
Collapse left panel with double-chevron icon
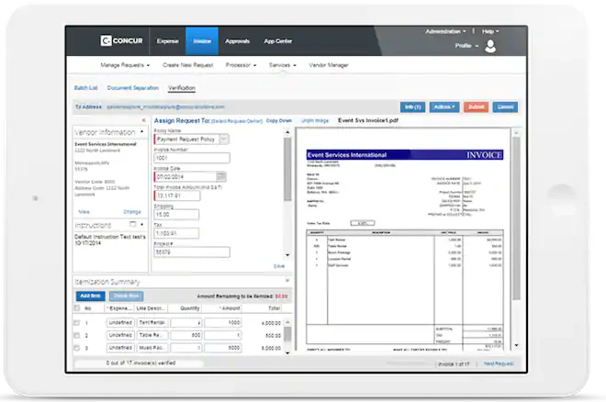(x=144, y=120)
